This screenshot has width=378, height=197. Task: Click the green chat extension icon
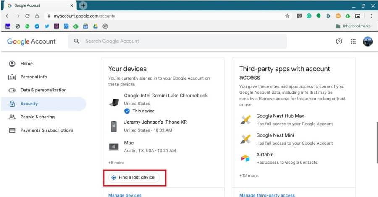pos(319,16)
